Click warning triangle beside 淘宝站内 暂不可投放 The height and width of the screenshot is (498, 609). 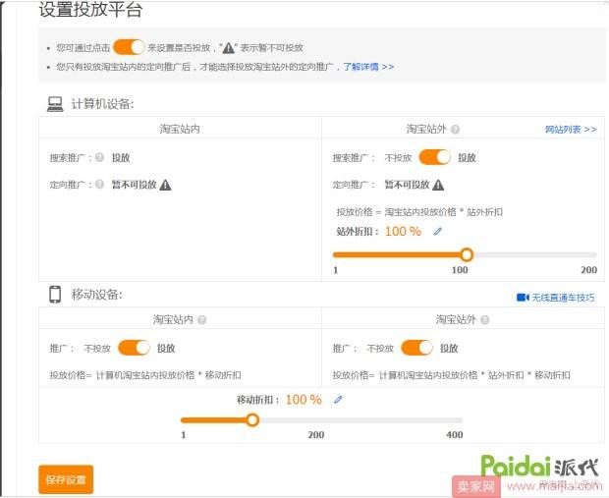point(165,185)
